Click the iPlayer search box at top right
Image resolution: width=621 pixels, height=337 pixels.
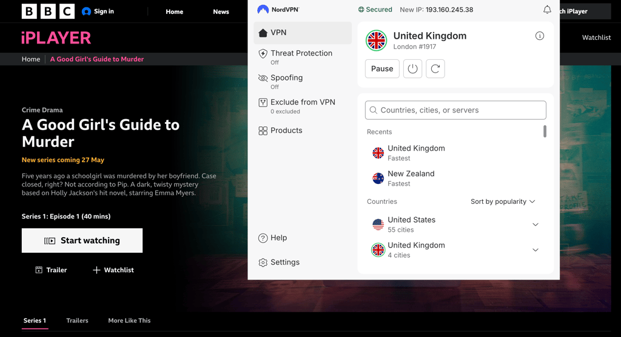[x=585, y=11]
